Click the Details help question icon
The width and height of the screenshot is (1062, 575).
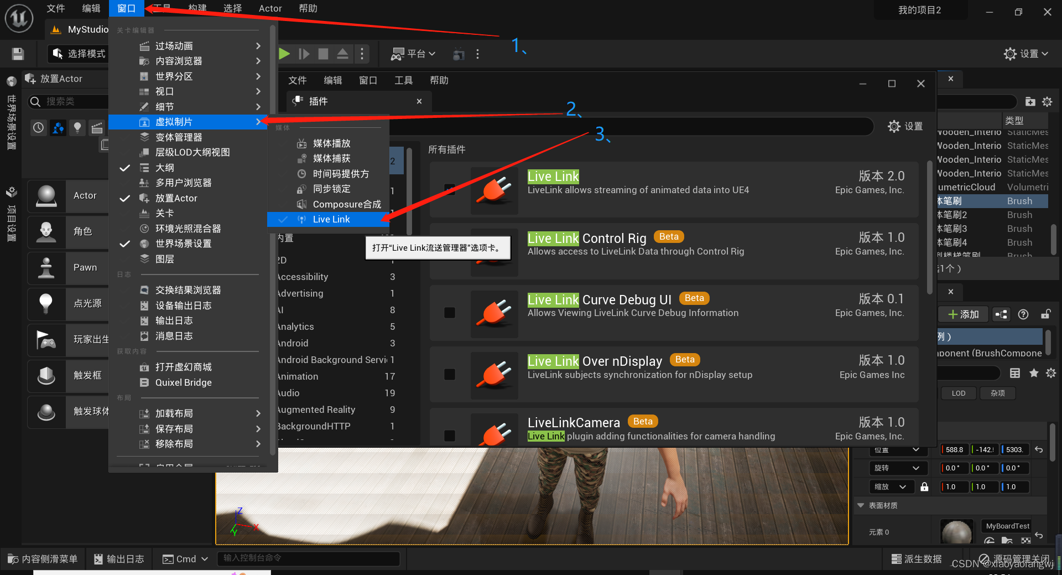click(1023, 314)
